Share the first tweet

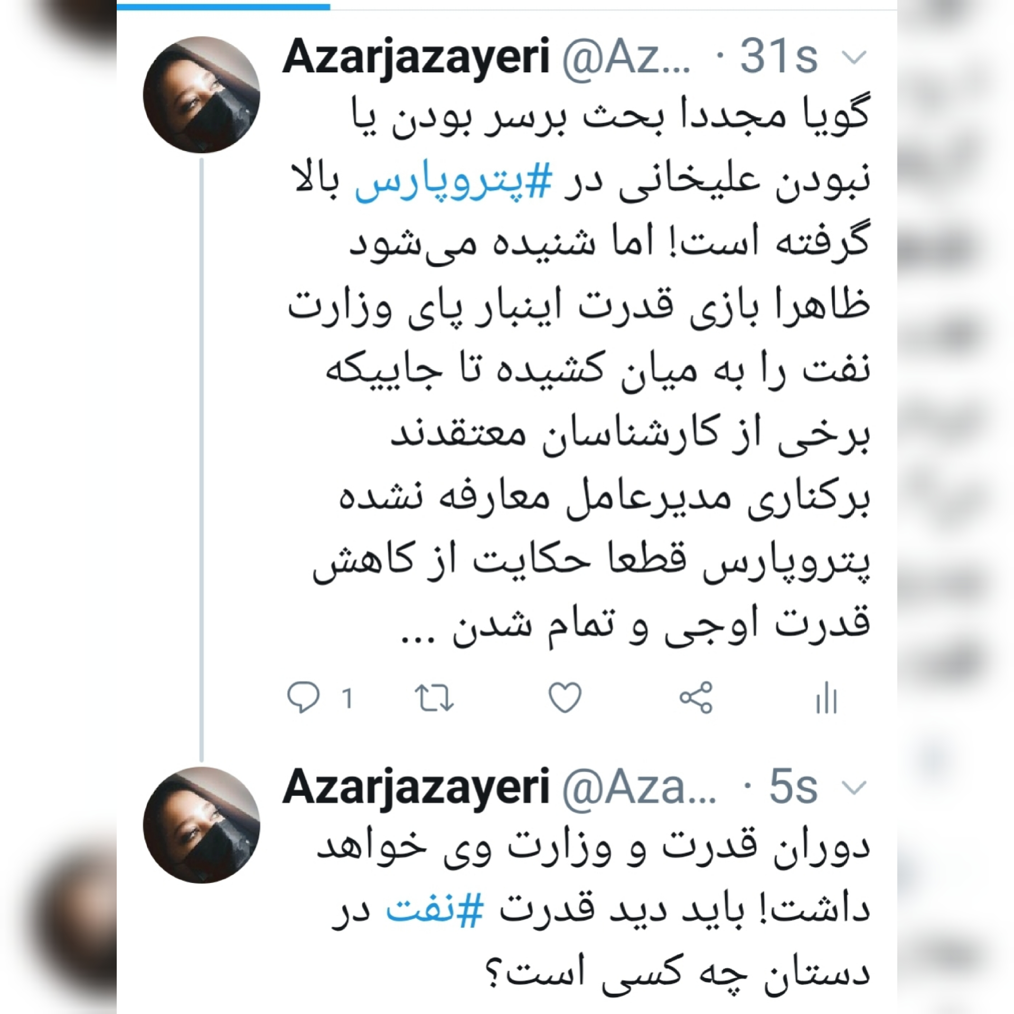pos(696,697)
